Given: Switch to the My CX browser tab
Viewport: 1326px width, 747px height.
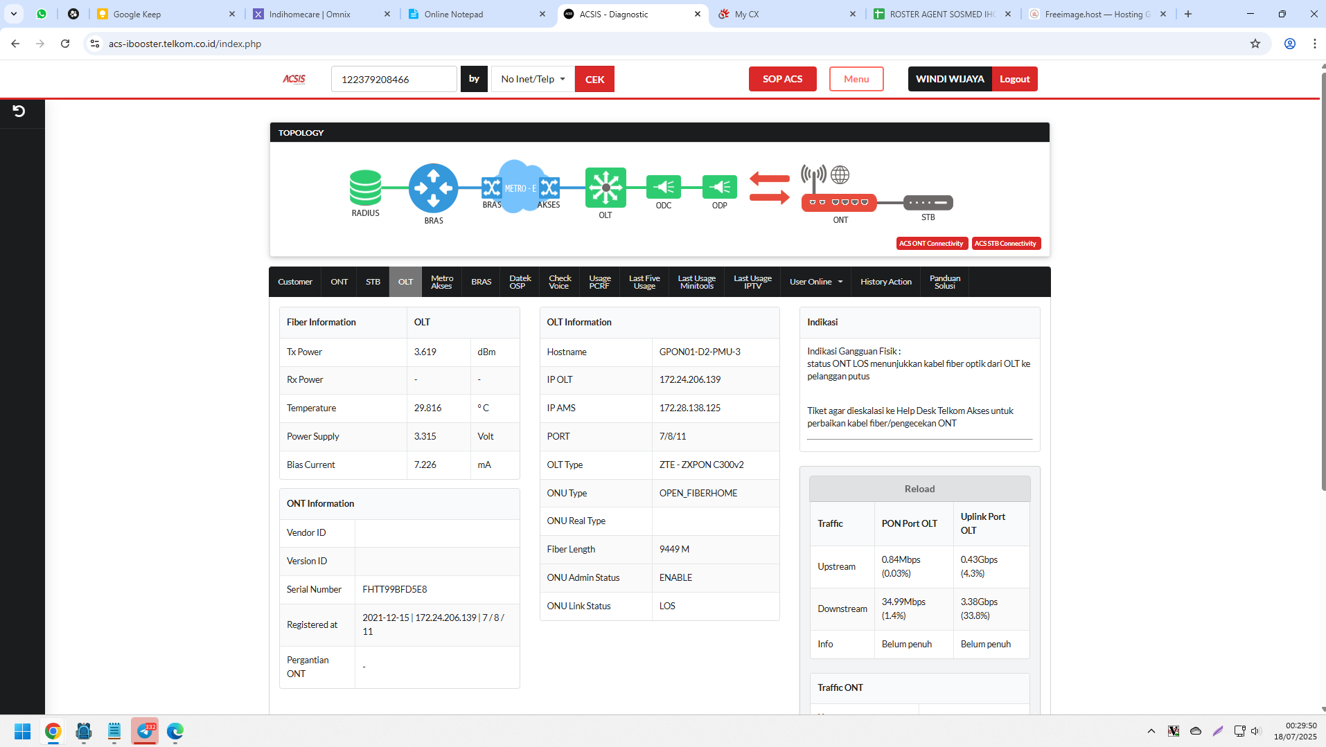Looking at the screenshot, I should [x=787, y=14].
